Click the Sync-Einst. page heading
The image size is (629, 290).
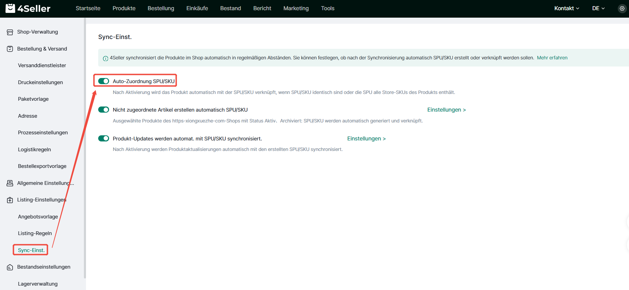(115, 37)
